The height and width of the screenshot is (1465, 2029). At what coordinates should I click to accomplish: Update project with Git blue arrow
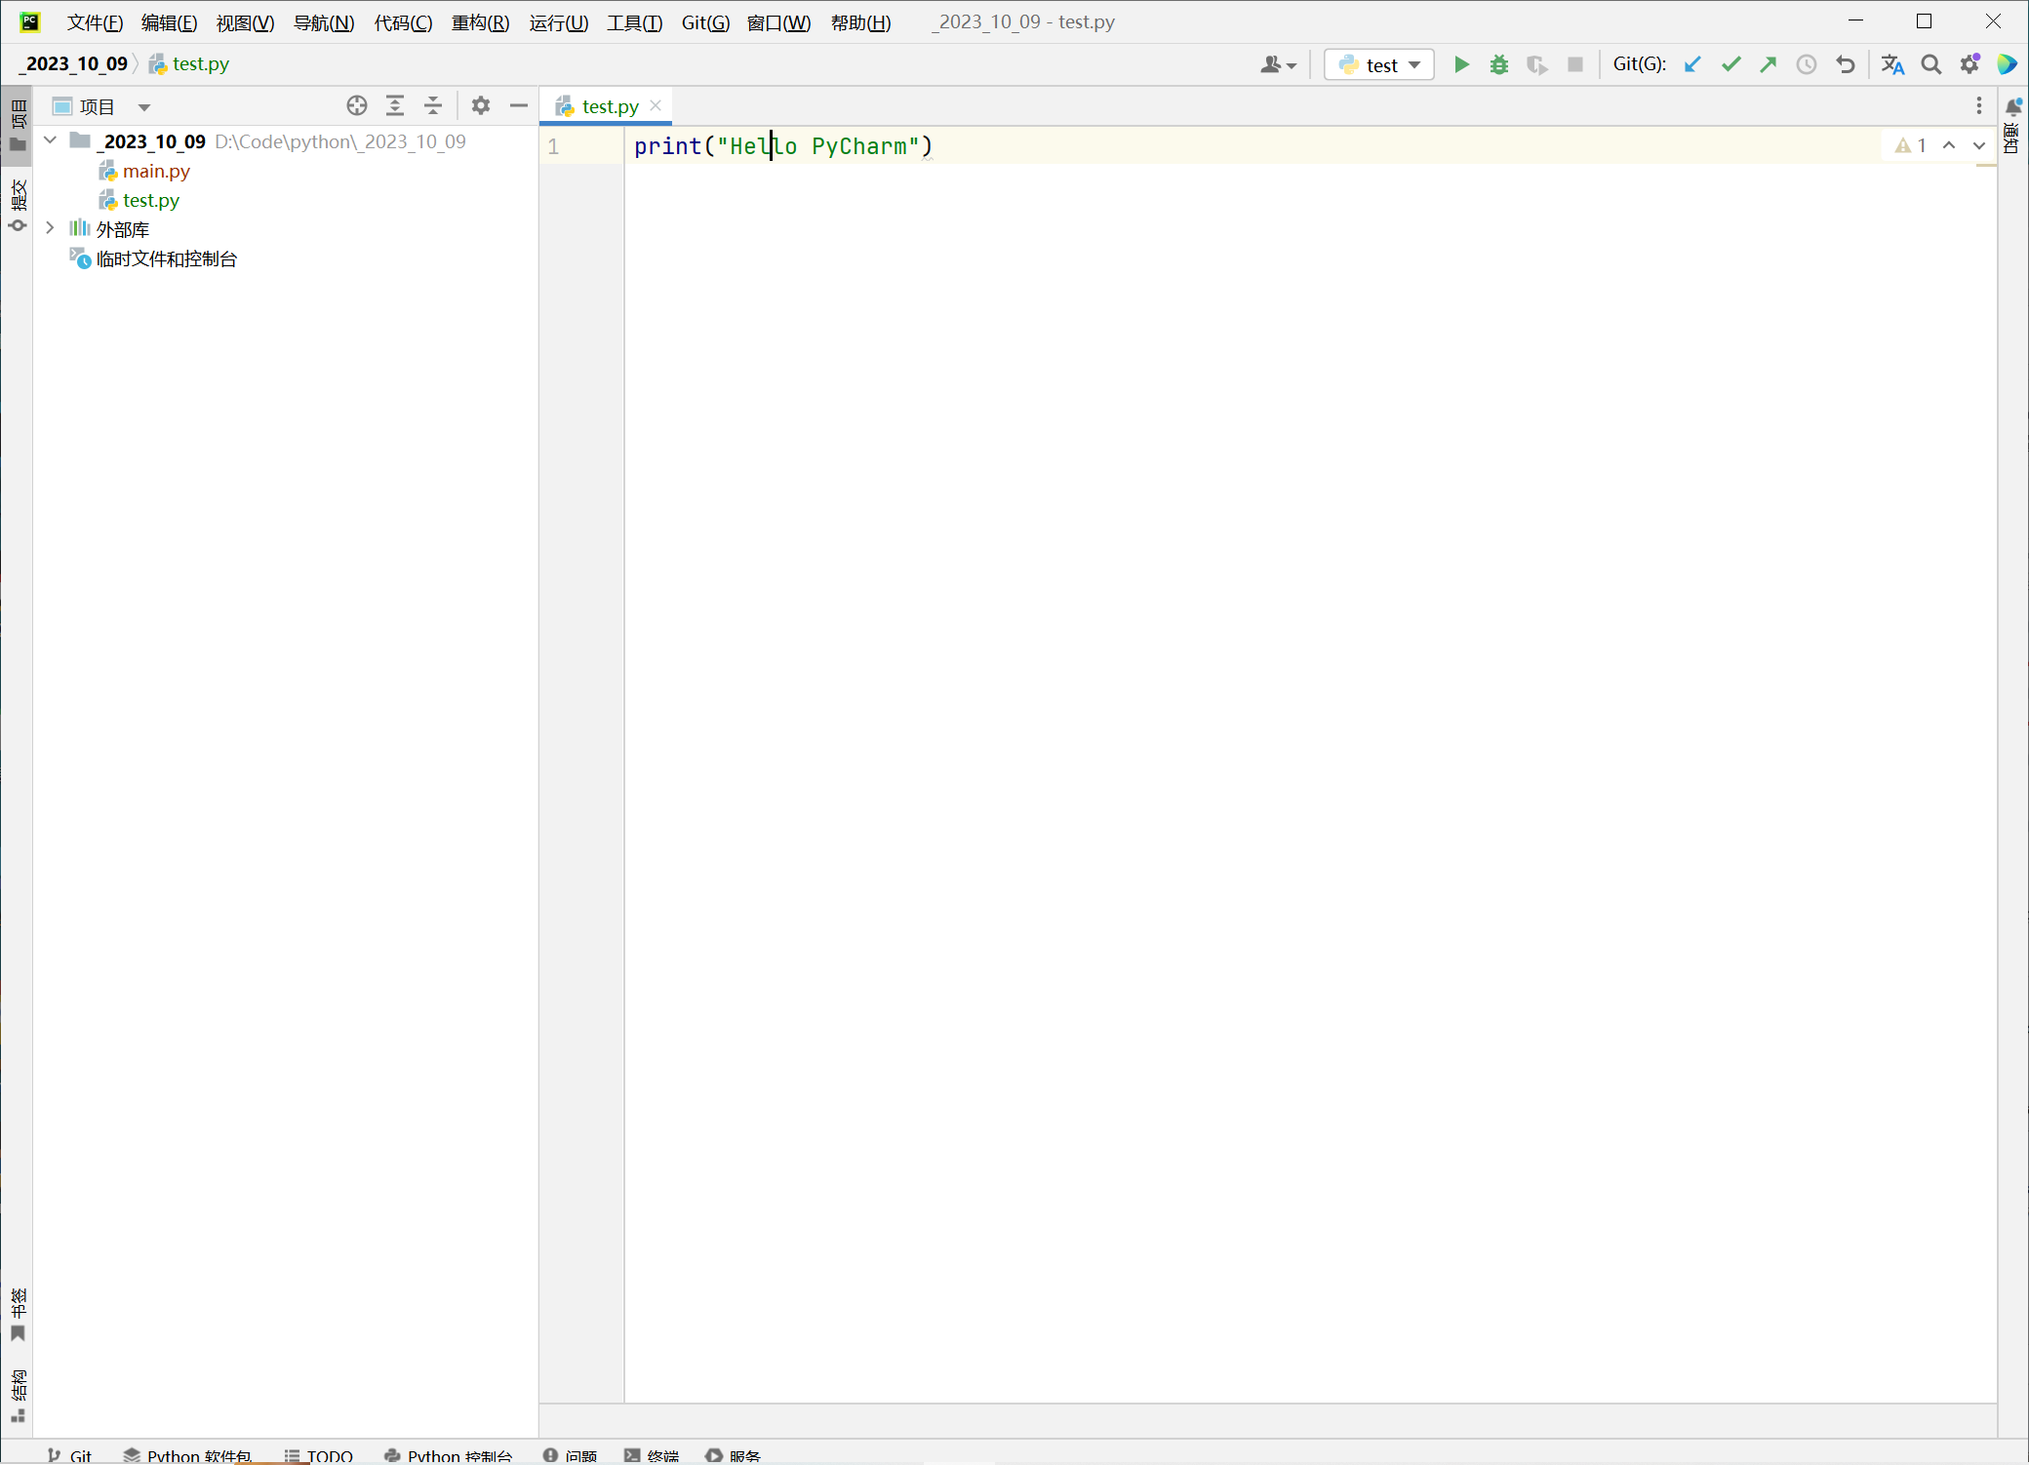[1693, 64]
